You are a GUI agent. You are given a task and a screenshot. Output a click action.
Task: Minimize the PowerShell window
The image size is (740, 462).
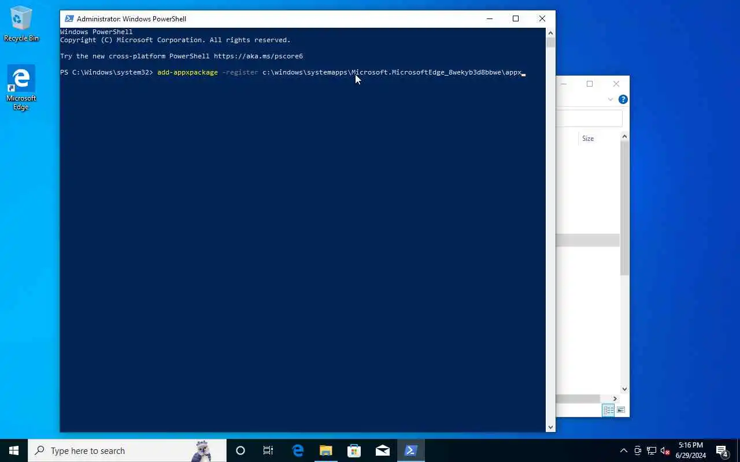(x=490, y=19)
